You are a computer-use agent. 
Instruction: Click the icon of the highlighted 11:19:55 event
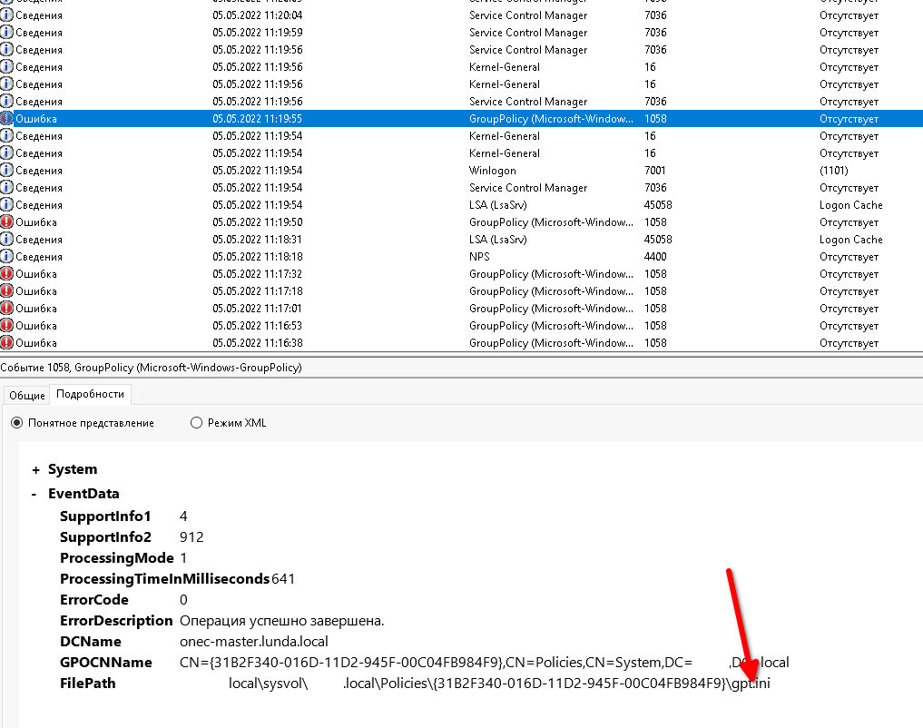point(6,118)
